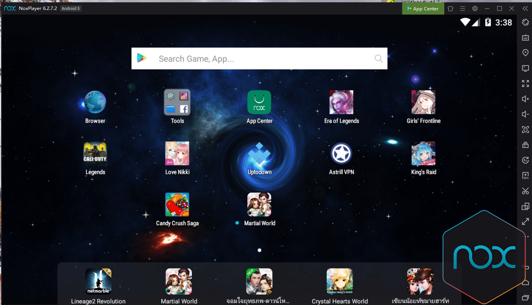
Task: Click the home page indicator dot
Action: pos(259,250)
